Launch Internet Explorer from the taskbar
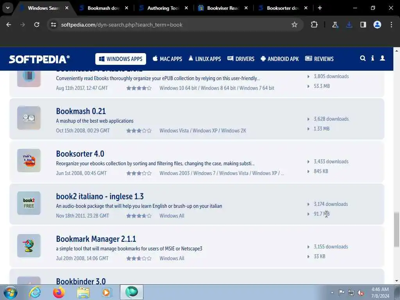Image resolution: width=400 pixels, height=300 pixels. [x=35, y=292]
